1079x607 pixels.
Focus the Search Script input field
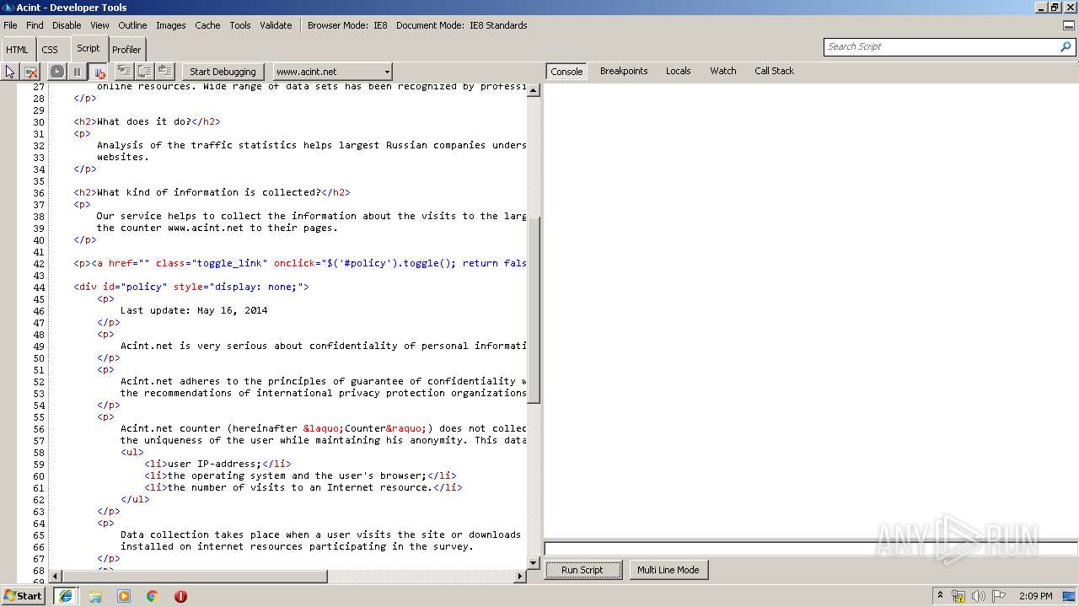click(x=941, y=46)
